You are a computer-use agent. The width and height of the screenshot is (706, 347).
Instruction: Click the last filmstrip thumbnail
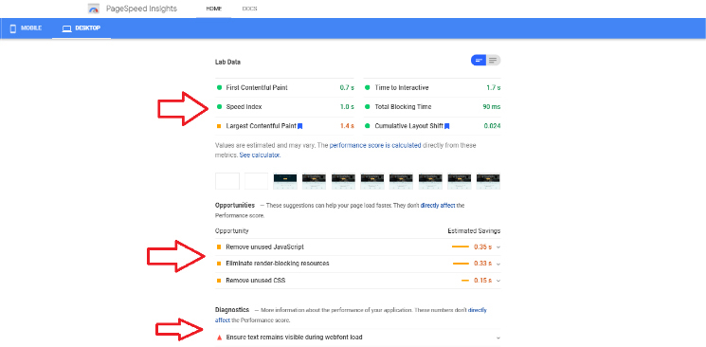[489, 181]
